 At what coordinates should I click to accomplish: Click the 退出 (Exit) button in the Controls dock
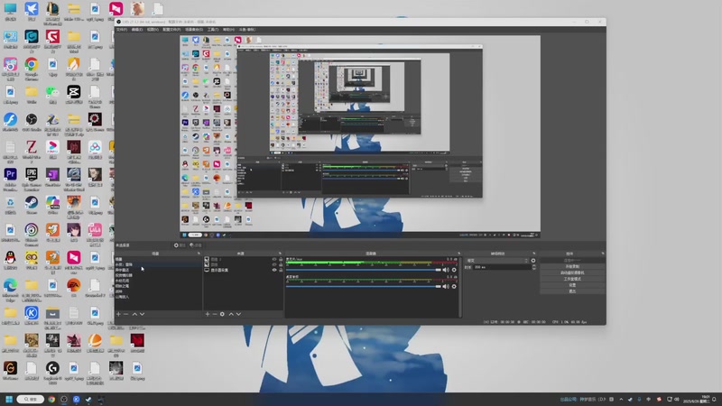pyautogui.click(x=572, y=291)
